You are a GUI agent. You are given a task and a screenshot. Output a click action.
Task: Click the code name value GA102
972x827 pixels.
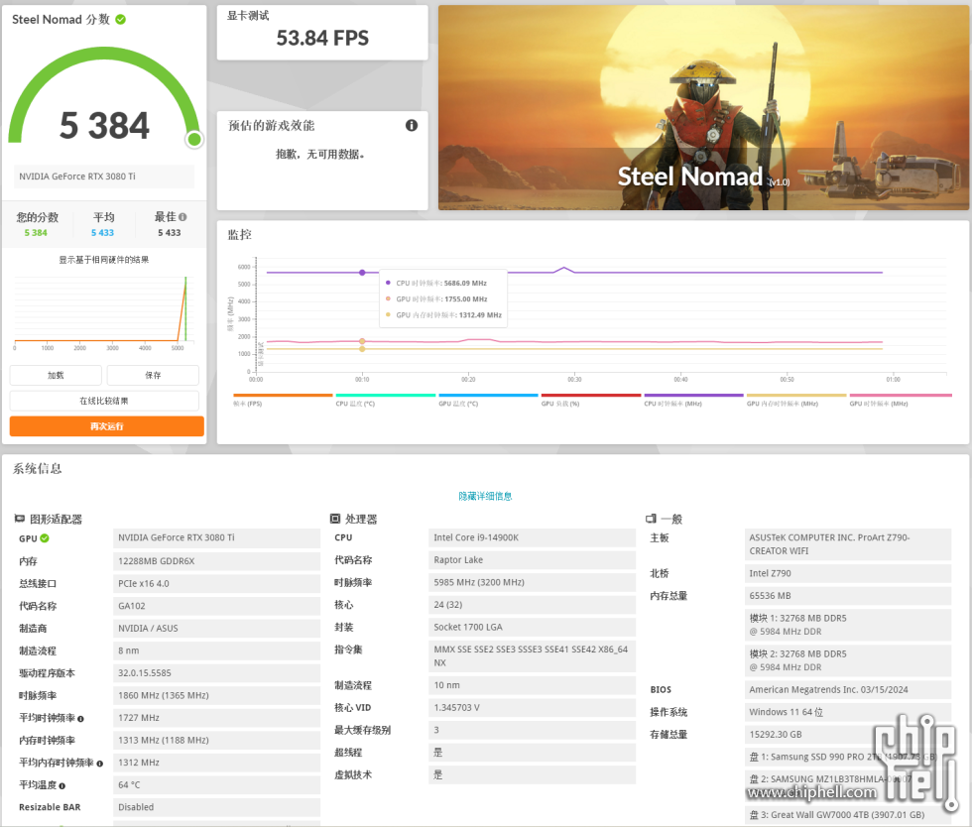click(x=216, y=606)
